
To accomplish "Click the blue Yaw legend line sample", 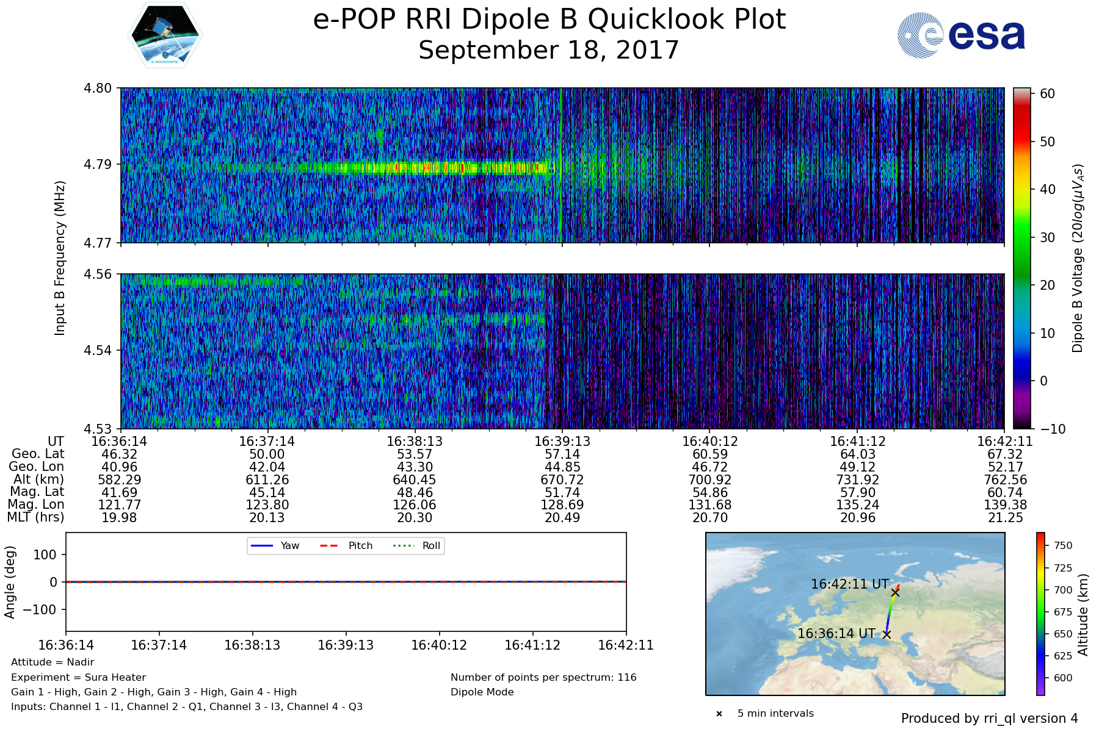I will (262, 545).
